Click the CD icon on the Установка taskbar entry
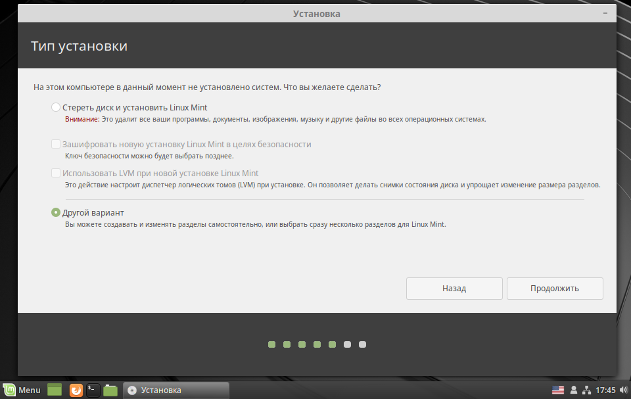This screenshot has width=631, height=399. click(131, 390)
